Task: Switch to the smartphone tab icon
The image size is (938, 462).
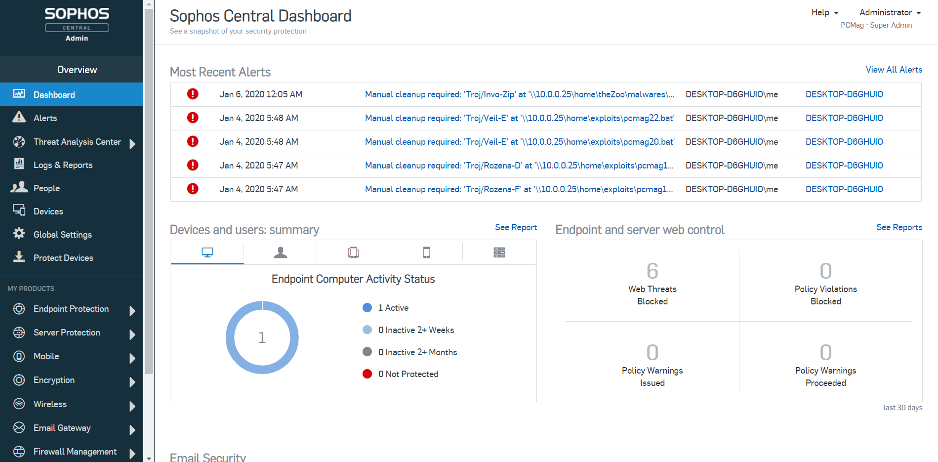Action: coord(426,252)
